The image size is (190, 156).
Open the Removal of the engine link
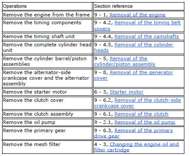(x=137, y=15)
